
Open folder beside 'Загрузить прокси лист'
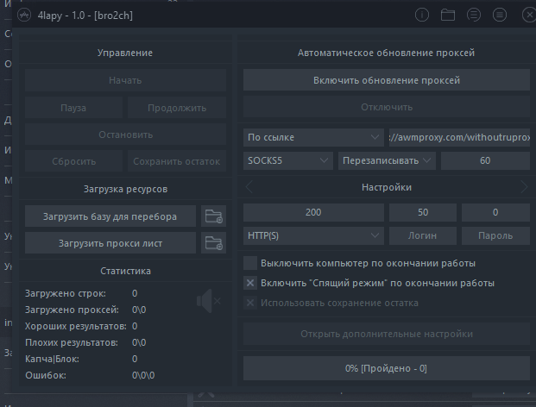[x=214, y=243]
